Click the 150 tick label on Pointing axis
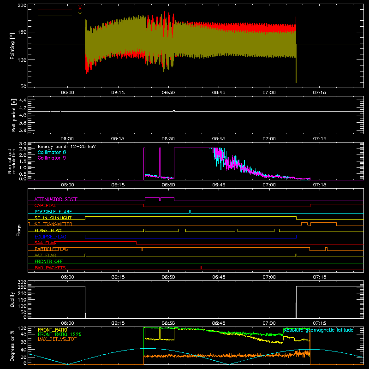Image resolution: width=369 pixels, height=369 pixels. click(x=22, y=32)
